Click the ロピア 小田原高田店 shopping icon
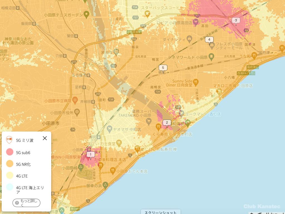Viewport: 285px width, 214px height. pyautogui.click(x=197, y=23)
